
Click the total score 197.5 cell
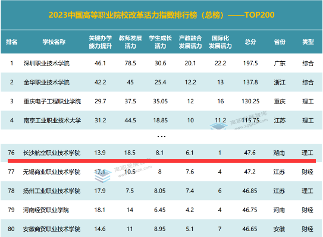250,63
